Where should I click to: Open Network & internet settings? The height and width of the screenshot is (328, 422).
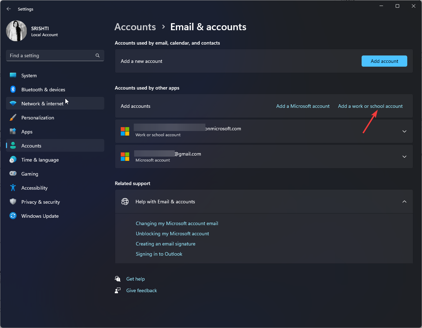(x=42, y=103)
